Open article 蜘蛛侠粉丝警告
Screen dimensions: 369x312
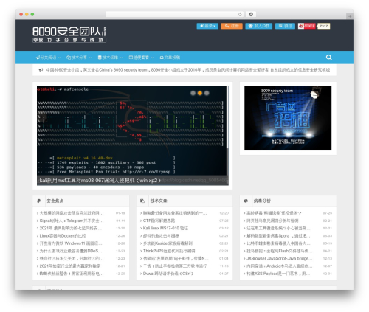click(x=72, y=274)
